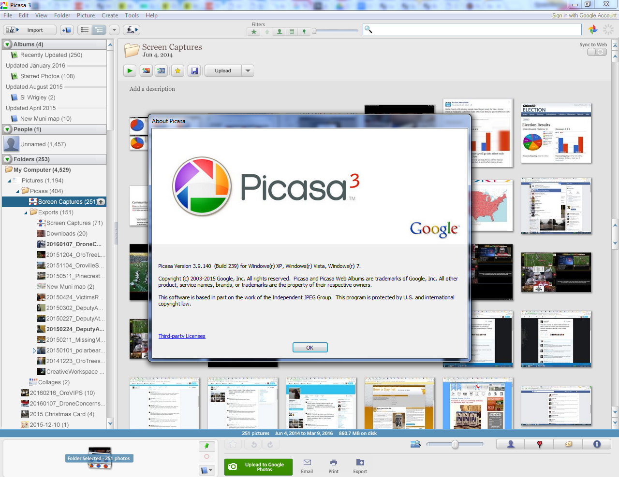
Task: Create a photo collage icon
Action: [x=146, y=70]
